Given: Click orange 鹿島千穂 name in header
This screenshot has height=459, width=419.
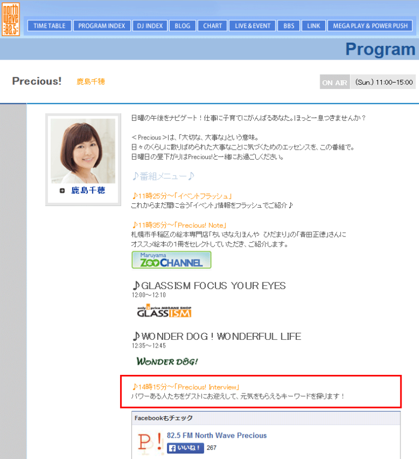Looking at the screenshot, I should point(91,82).
